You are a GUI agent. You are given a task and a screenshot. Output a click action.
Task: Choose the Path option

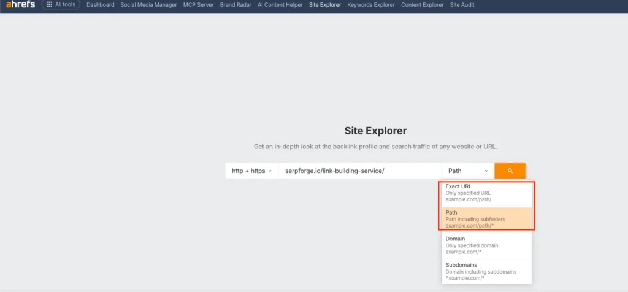point(486,219)
